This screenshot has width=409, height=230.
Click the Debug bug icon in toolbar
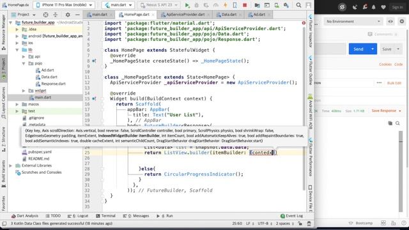(x=196, y=5)
